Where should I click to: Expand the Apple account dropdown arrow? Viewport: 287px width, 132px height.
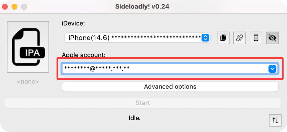click(272, 69)
